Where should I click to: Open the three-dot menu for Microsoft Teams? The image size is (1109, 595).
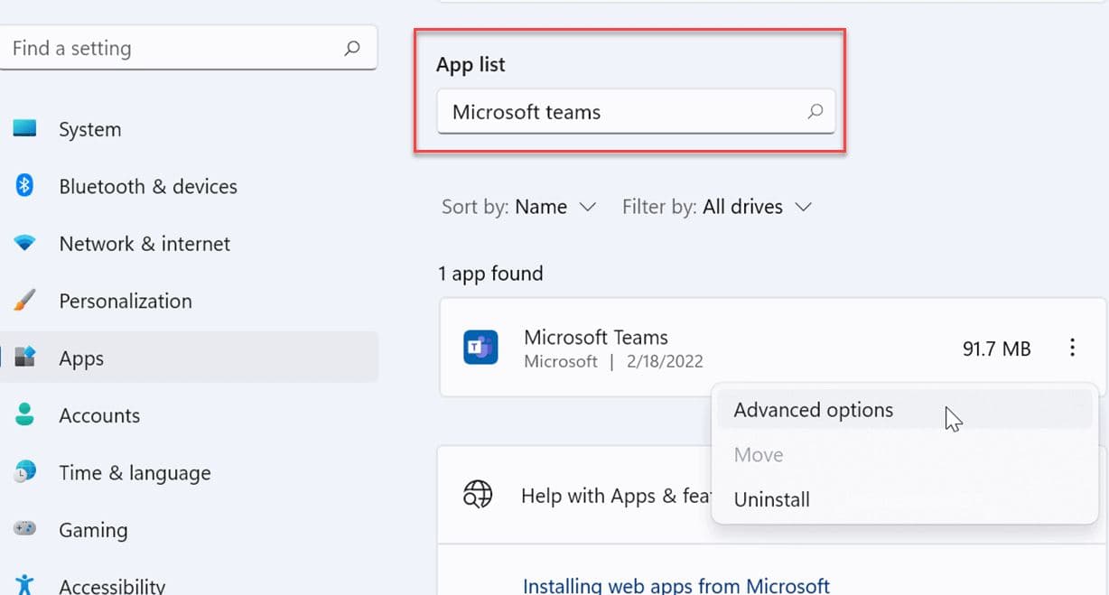(1072, 348)
